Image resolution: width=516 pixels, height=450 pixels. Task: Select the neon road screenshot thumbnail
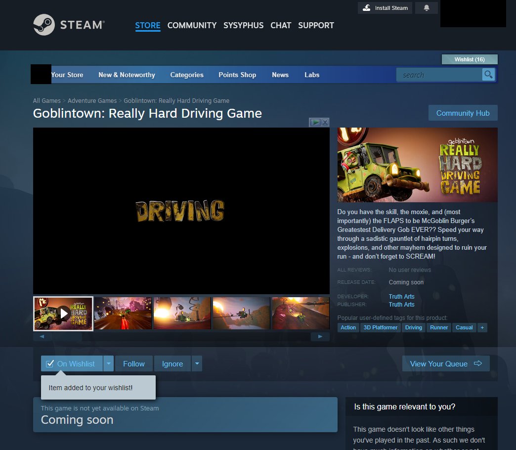(x=123, y=314)
